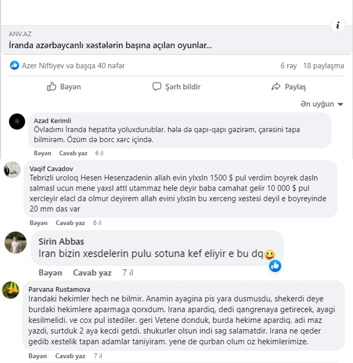Click the thumbs-up Bəyən icon under the post
Screen dimensions: 353x363
click(x=52, y=86)
